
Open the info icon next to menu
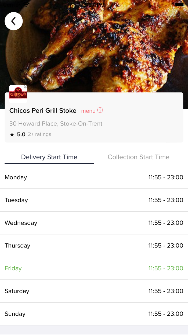pyautogui.click(x=100, y=110)
